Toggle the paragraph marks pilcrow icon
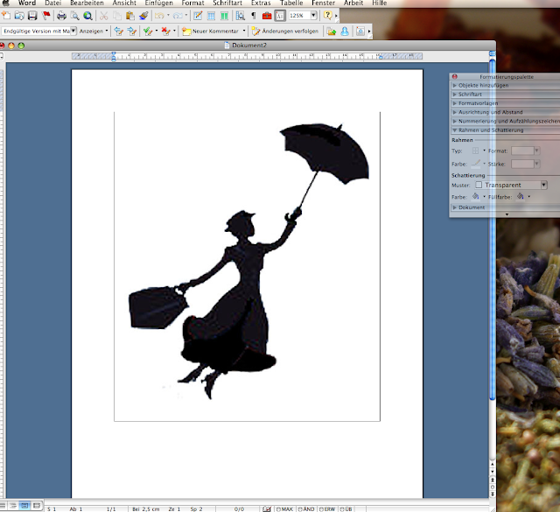This screenshot has height=512, width=560. [x=254, y=16]
